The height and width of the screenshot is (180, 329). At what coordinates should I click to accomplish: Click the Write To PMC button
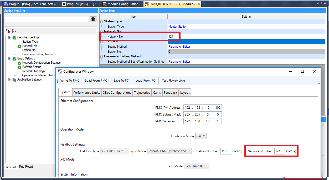(x=70, y=81)
